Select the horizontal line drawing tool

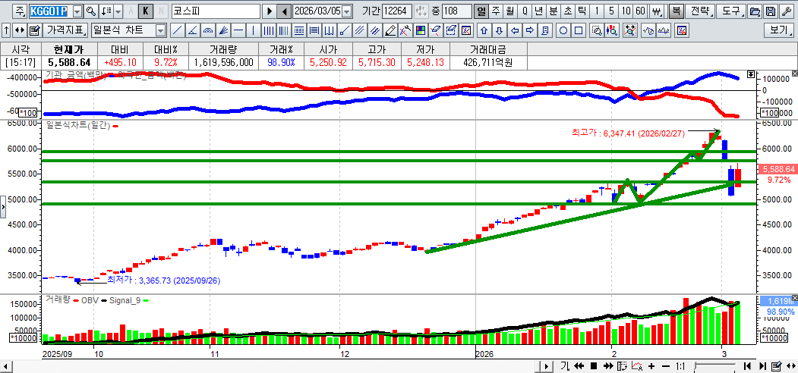pyautogui.click(x=238, y=30)
